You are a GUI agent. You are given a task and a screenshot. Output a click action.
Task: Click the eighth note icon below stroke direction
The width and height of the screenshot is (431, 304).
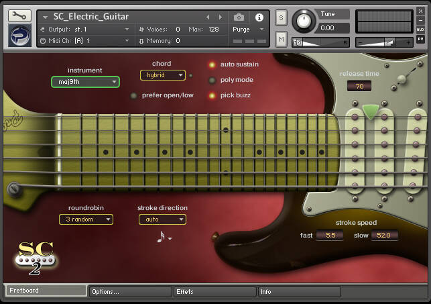tap(161, 237)
